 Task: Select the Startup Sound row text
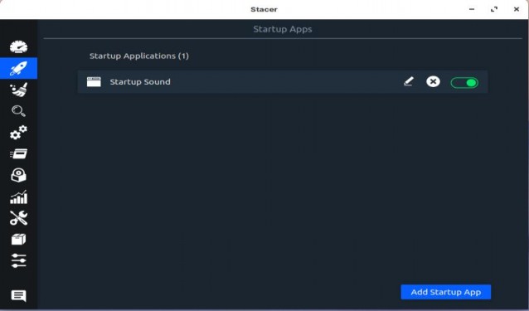(140, 82)
